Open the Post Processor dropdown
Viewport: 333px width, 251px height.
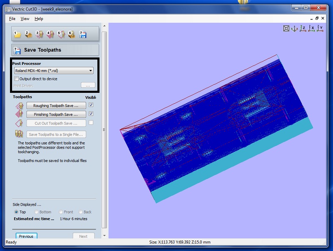(x=54, y=70)
